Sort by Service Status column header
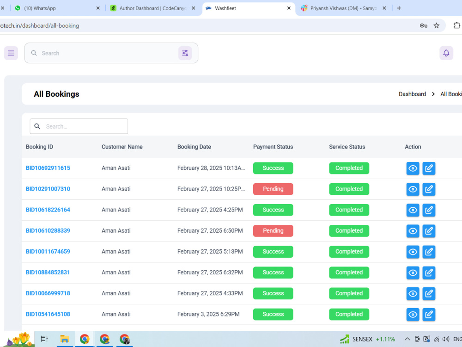462x347 pixels. (x=347, y=147)
